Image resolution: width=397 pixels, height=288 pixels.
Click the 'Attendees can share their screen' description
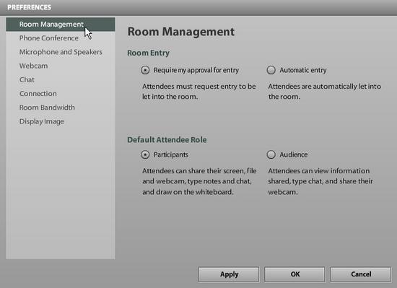[x=199, y=181]
